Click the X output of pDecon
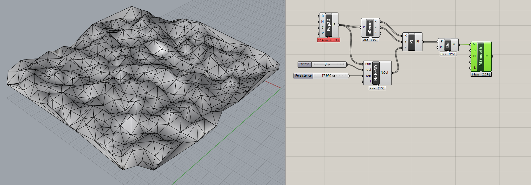 pyautogui.click(x=376, y=22)
